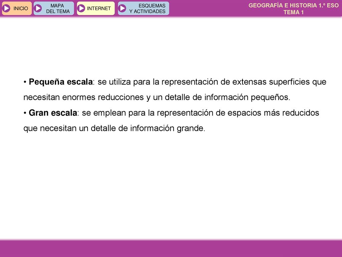Go to the INTERNET button label
This screenshot has width=342, height=257.
click(x=99, y=8)
